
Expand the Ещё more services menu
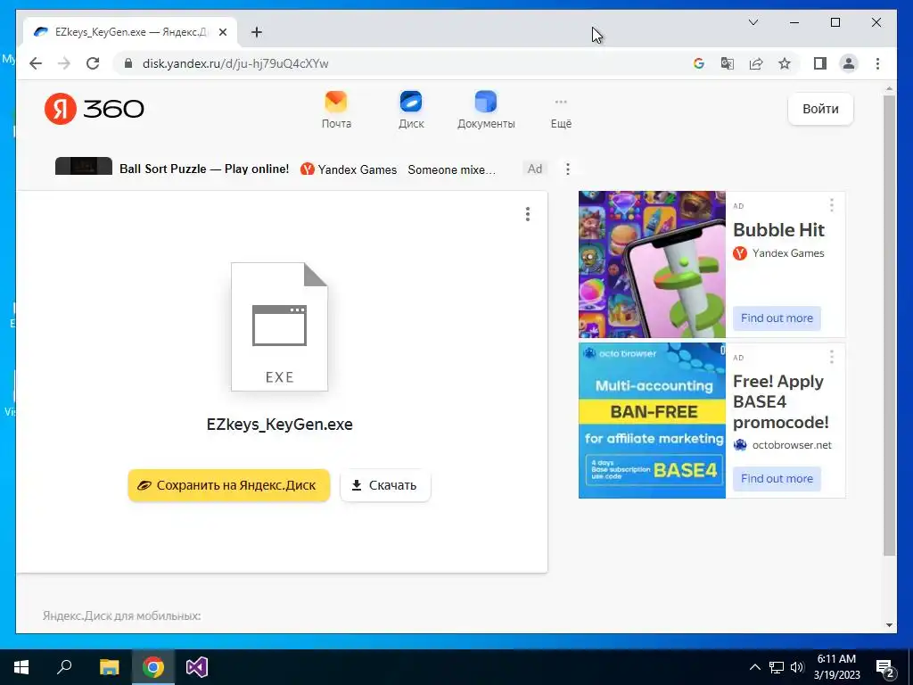point(561,112)
